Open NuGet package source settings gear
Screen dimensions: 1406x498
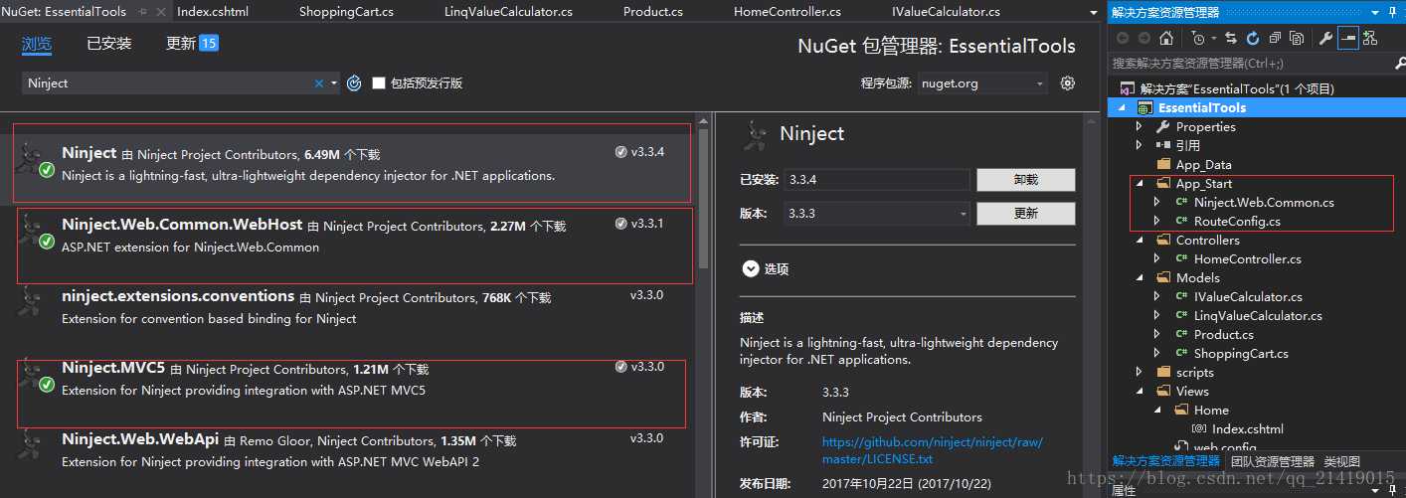pos(1068,83)
